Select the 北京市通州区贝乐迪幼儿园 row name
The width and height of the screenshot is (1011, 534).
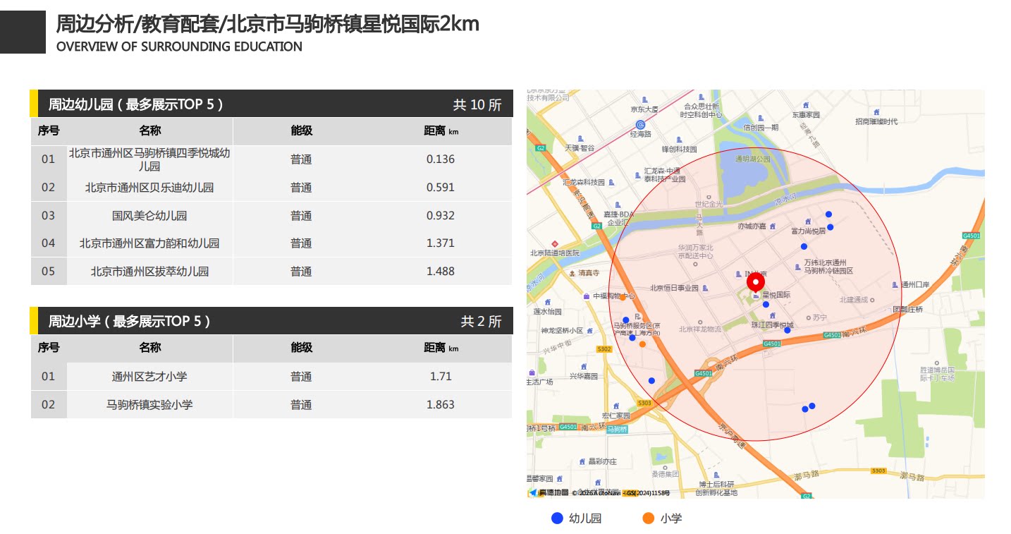pos(149,188)
